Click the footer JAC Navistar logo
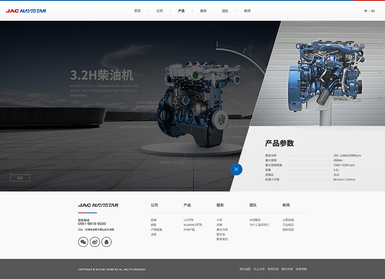The image size is (385, 279). pyautogui.click(x=98, y=205)
